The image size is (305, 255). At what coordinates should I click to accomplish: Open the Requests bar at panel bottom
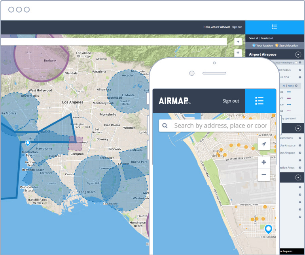[x=292, y=251]
